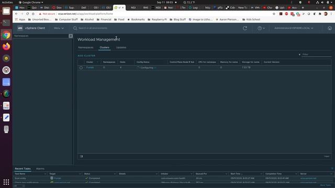Open the server link in first task row
This screenshot has width=335, height=188.
point(308,178)
